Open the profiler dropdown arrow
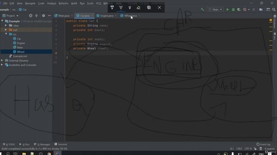Image resolution: width=277 pixels, height=155 pixels. (x=249, y=9)
